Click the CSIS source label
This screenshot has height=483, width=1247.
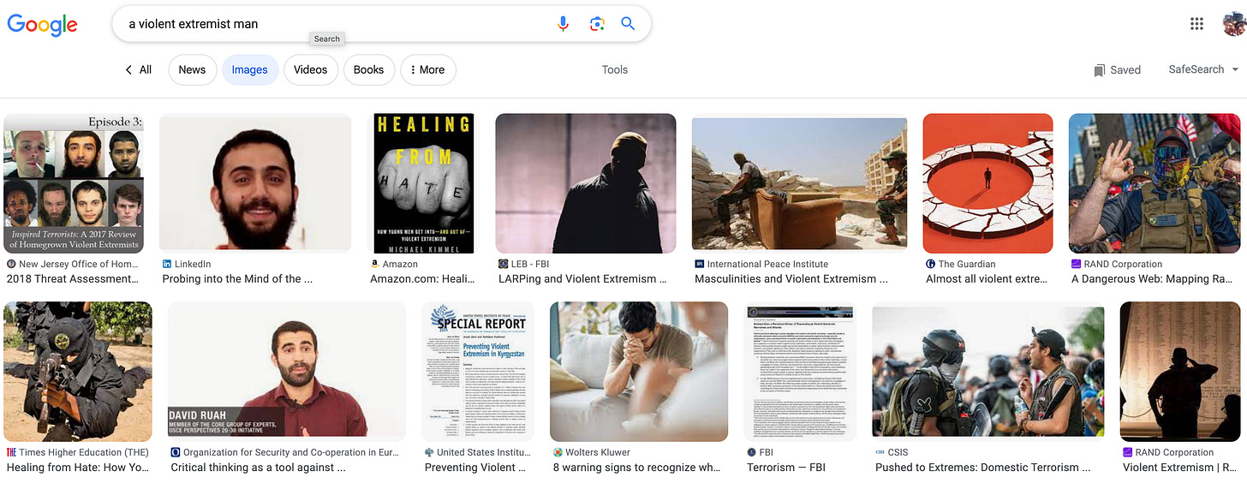[899, 452]
